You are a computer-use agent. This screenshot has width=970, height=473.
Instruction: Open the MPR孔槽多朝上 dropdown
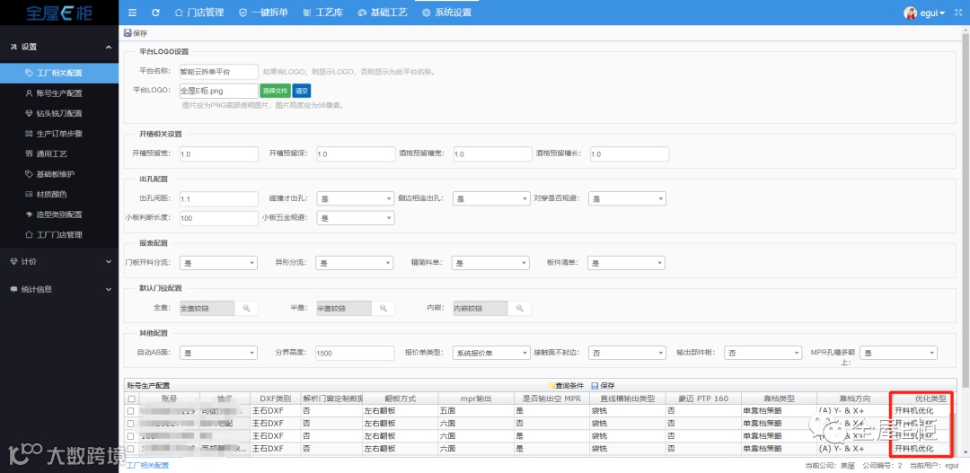pos(899,353)
